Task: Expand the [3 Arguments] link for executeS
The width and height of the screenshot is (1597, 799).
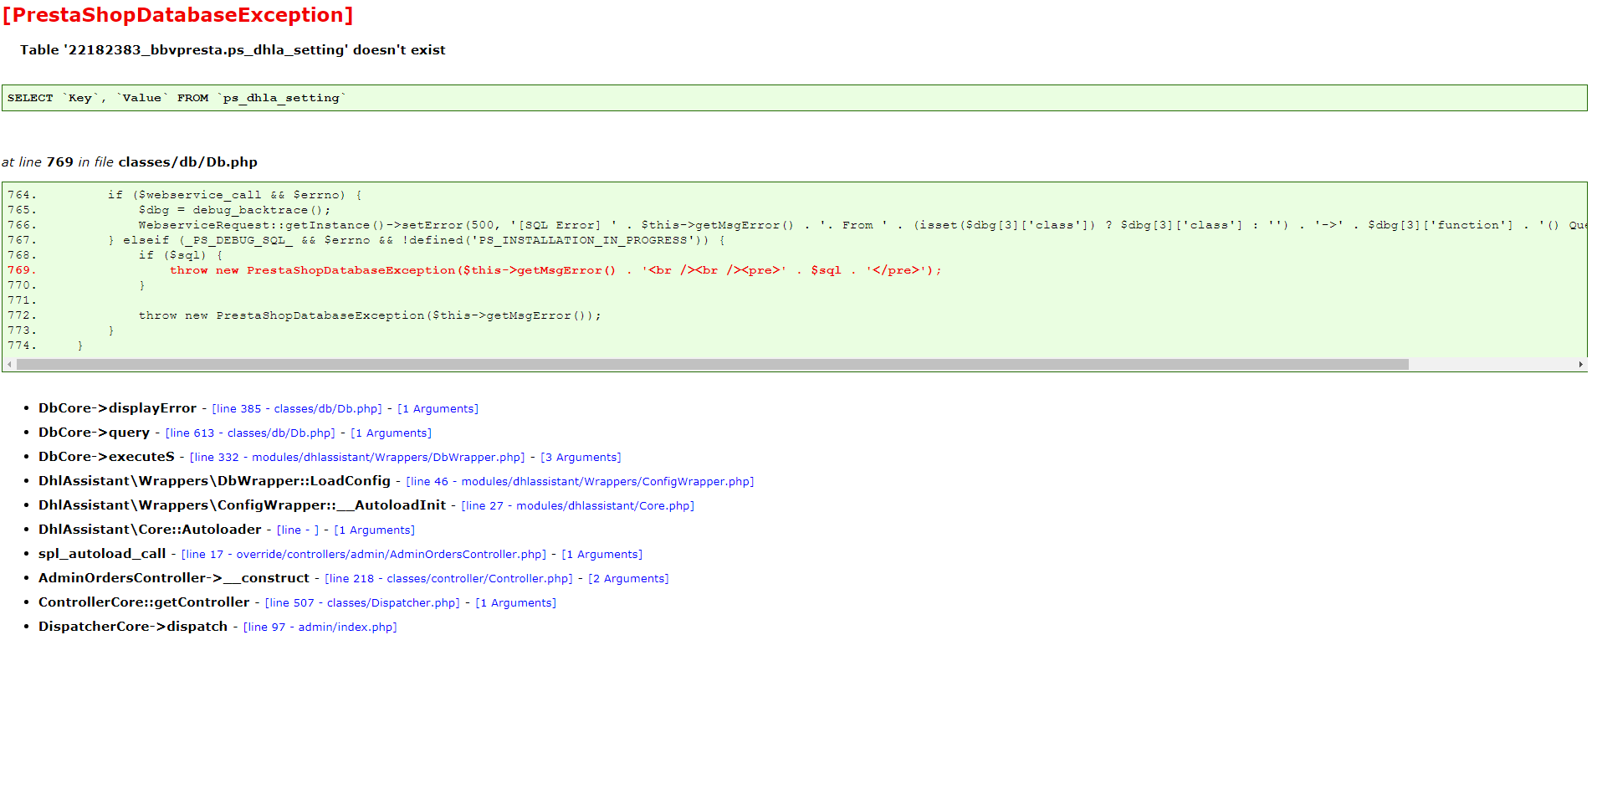Action: [x=581, y=458]
